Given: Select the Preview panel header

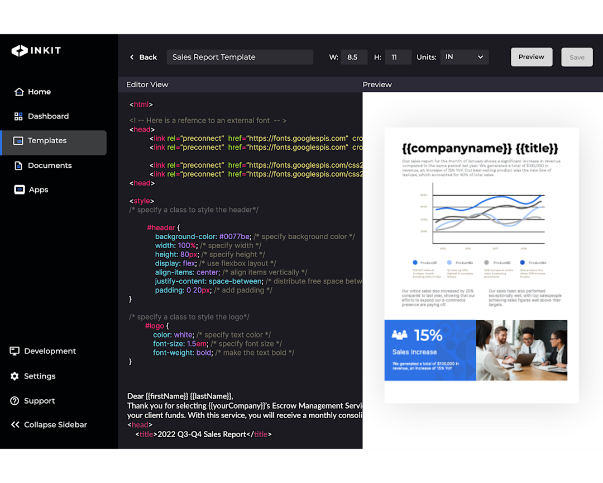Looking at the screenshot, I should tap(377, 84).
